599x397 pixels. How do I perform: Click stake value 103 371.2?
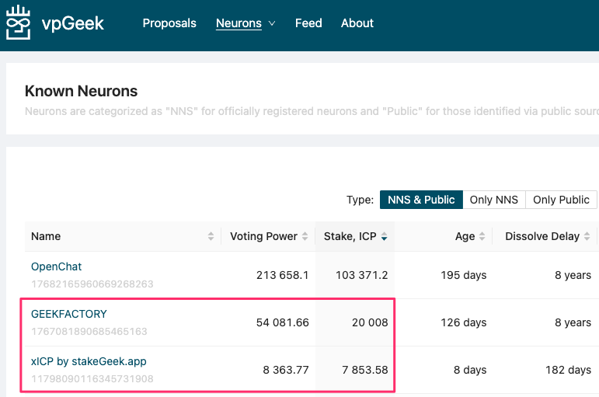[362, 275]
